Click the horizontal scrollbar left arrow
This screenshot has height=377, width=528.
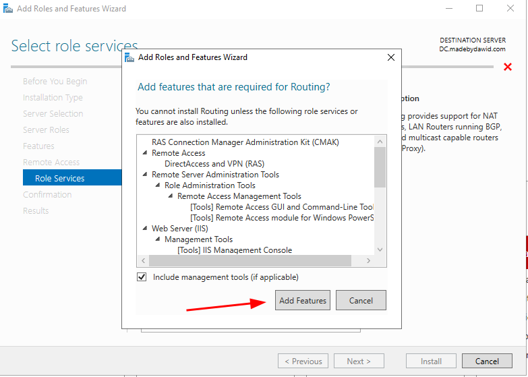point(142,261)
